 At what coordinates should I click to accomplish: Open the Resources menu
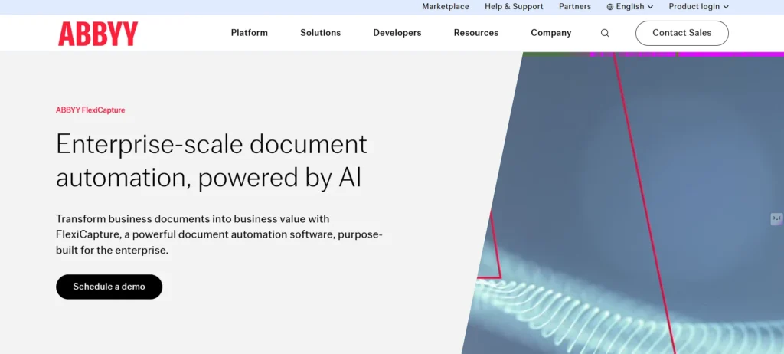coord(476,33)
